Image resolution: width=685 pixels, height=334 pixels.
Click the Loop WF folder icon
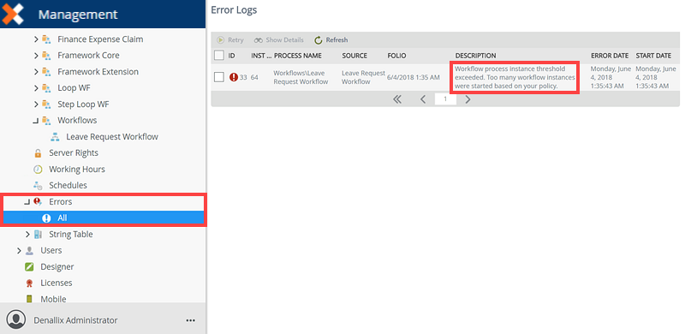46,88
